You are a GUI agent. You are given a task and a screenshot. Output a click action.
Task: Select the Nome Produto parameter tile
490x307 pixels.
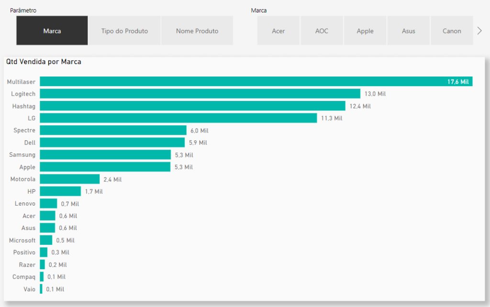[197, 31]
